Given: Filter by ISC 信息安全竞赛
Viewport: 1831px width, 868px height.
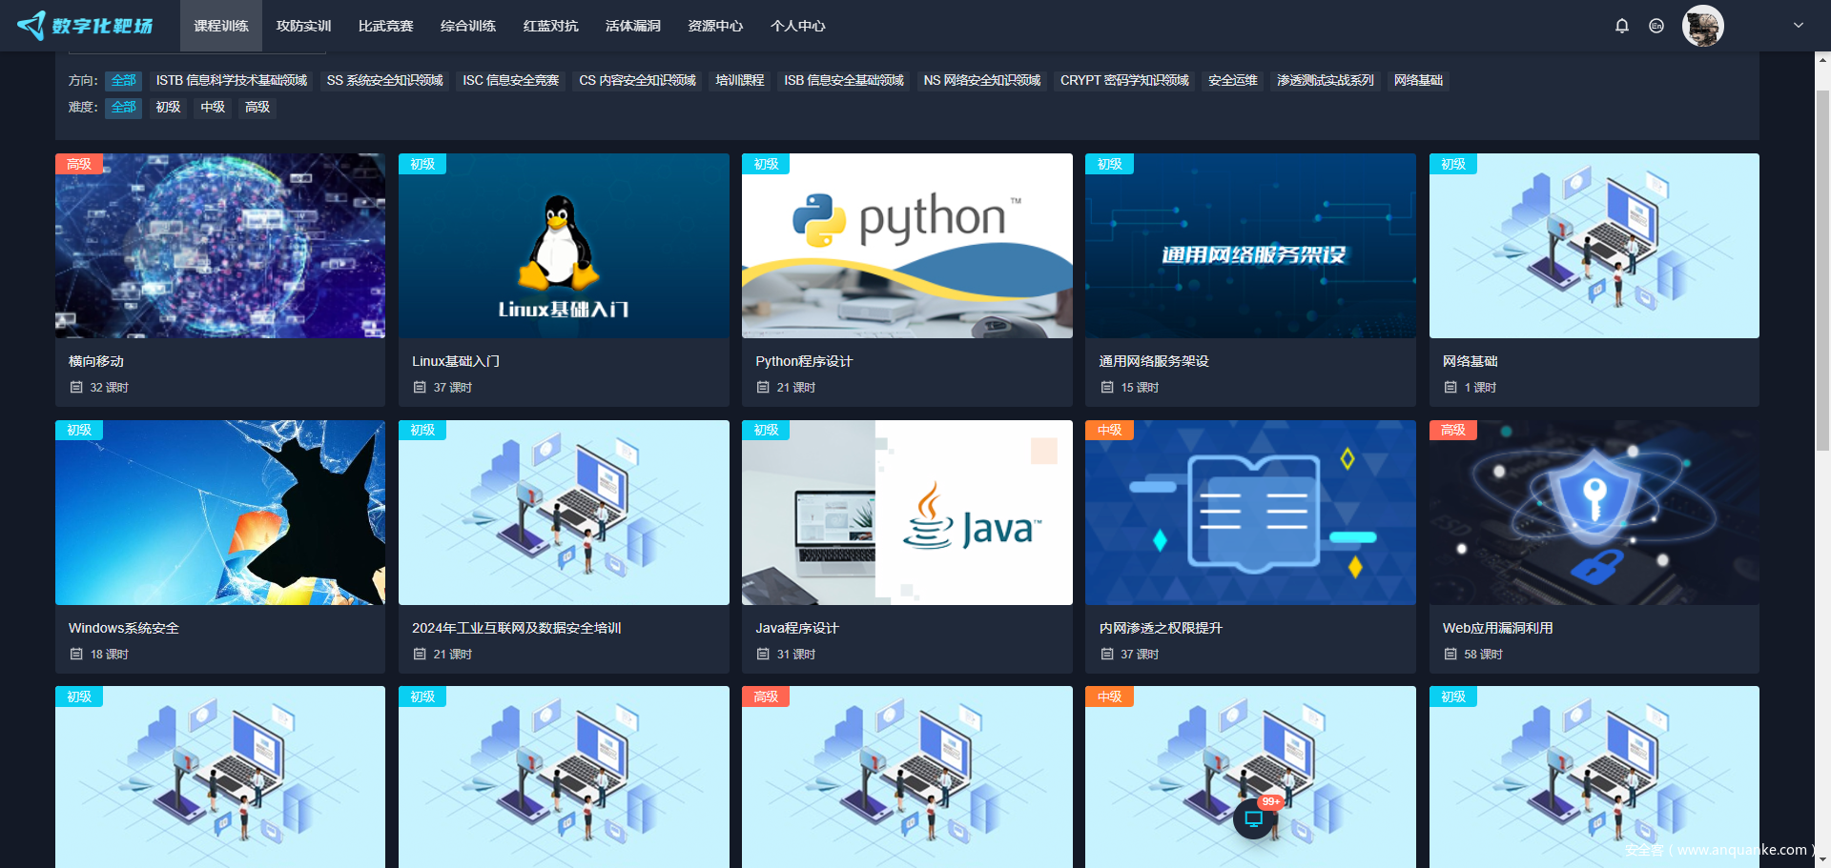Looking at the screenshot, I should tap(511, 81).
